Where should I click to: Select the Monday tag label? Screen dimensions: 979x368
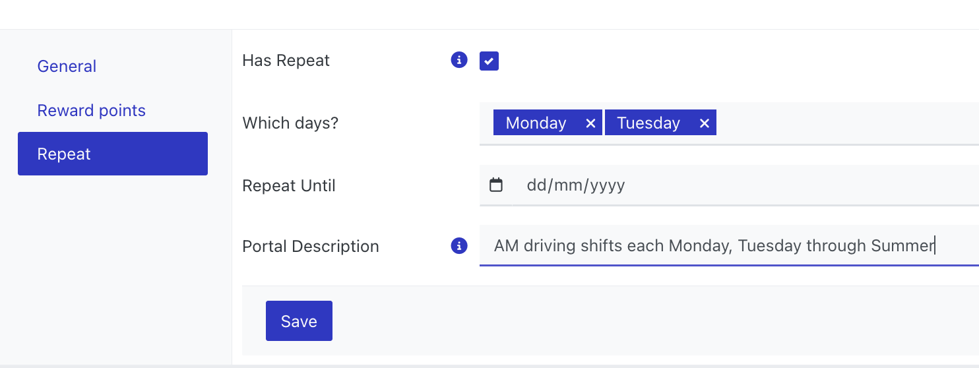click(536, 123)
